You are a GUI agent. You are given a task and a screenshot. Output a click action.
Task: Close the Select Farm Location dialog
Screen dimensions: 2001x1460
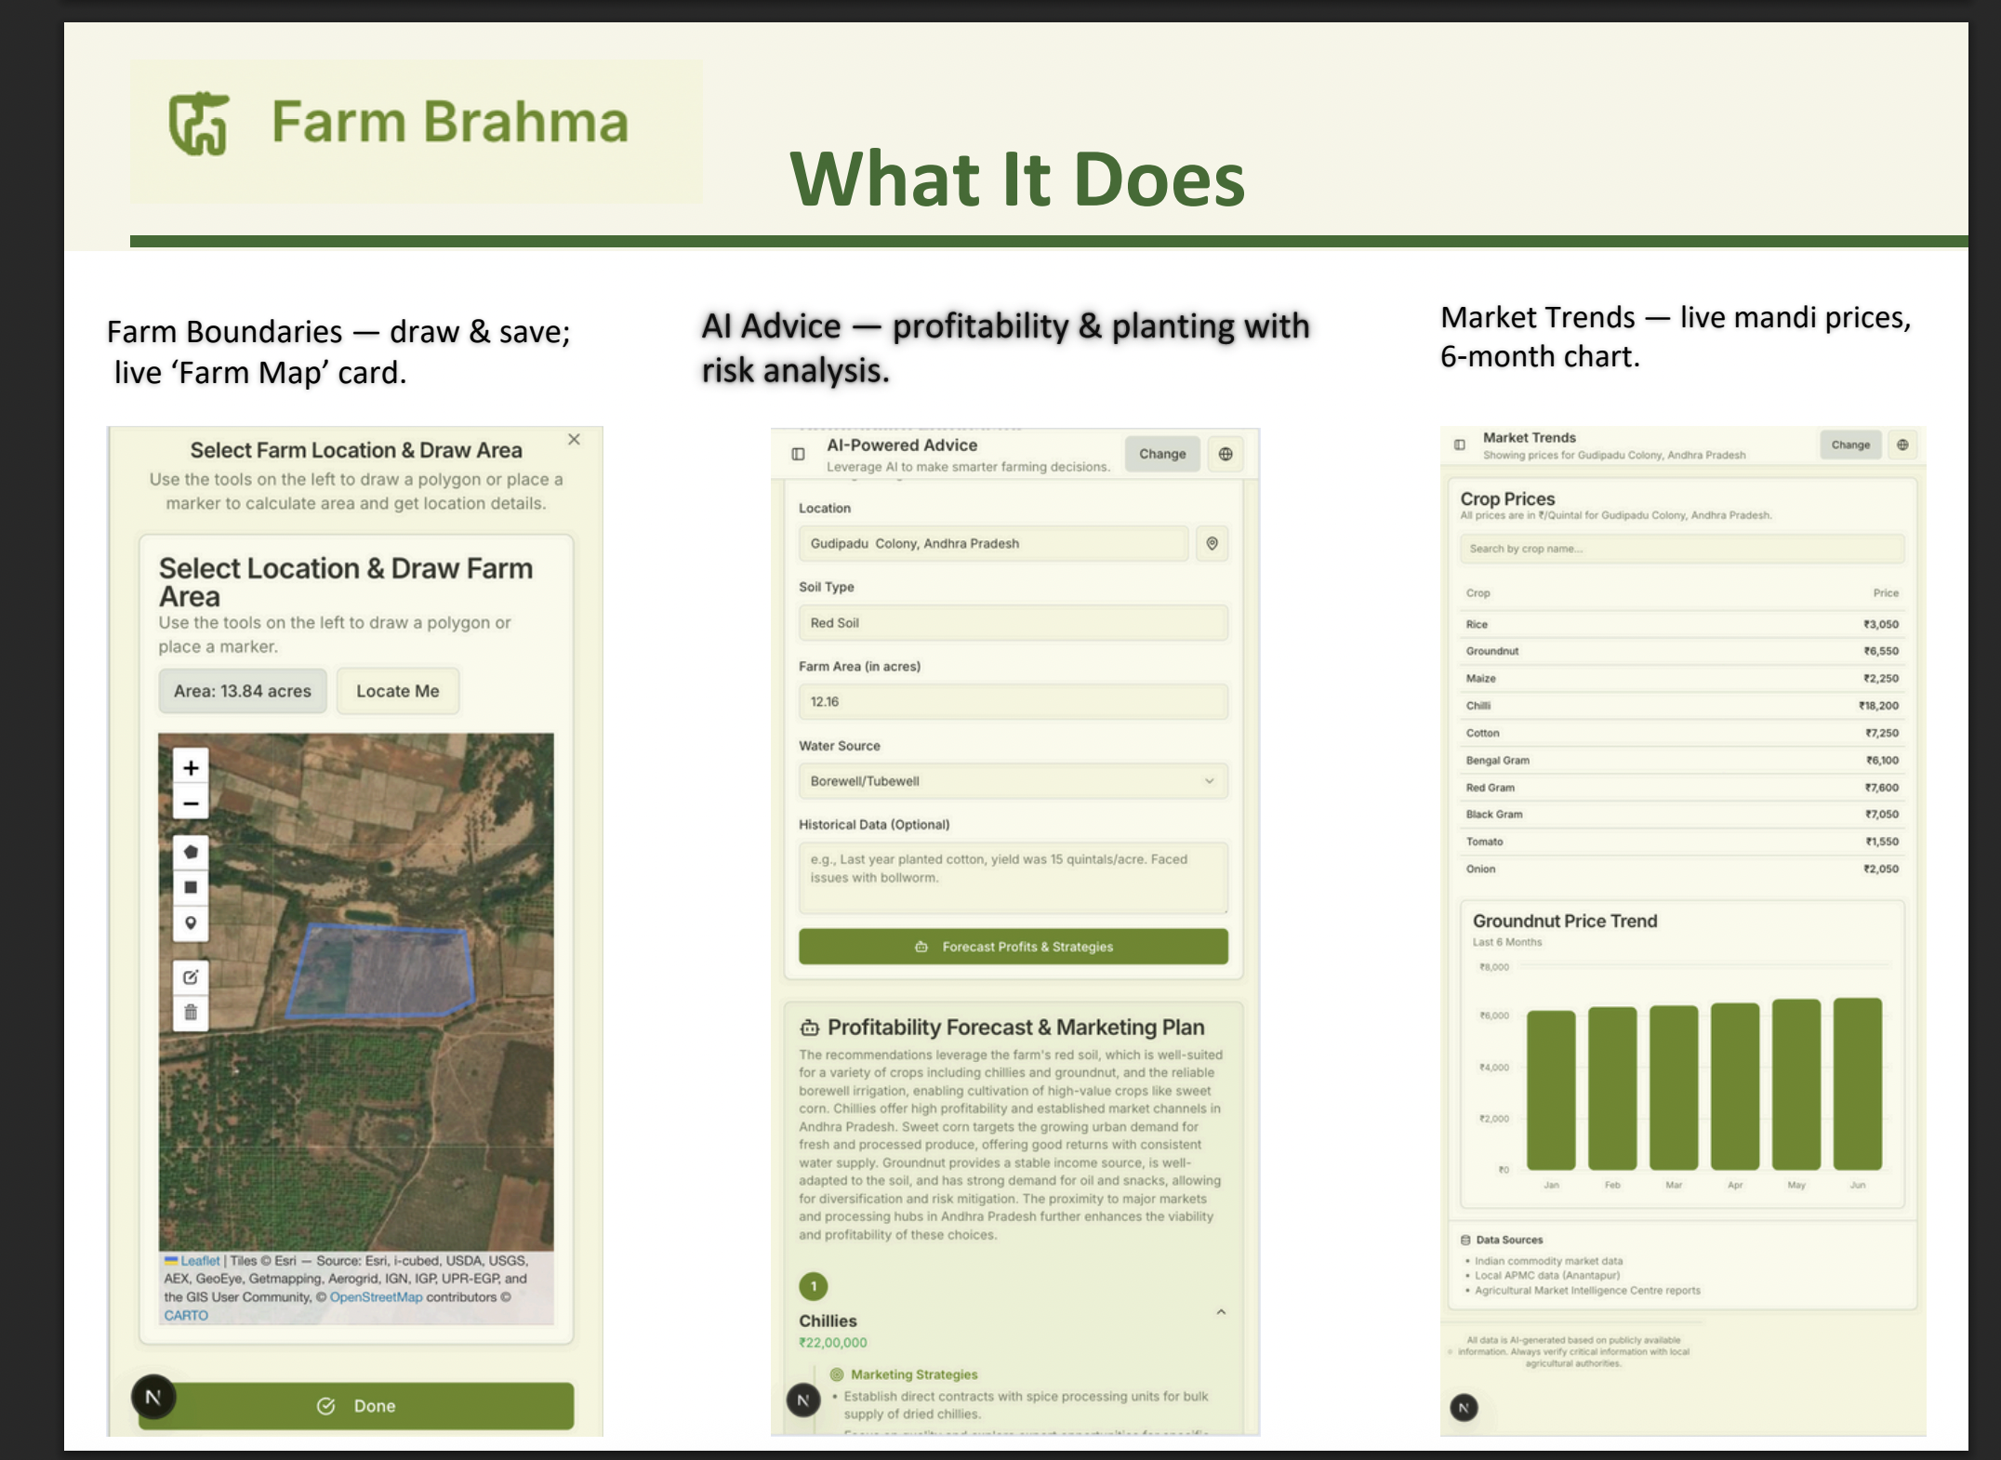coord(574,439)
